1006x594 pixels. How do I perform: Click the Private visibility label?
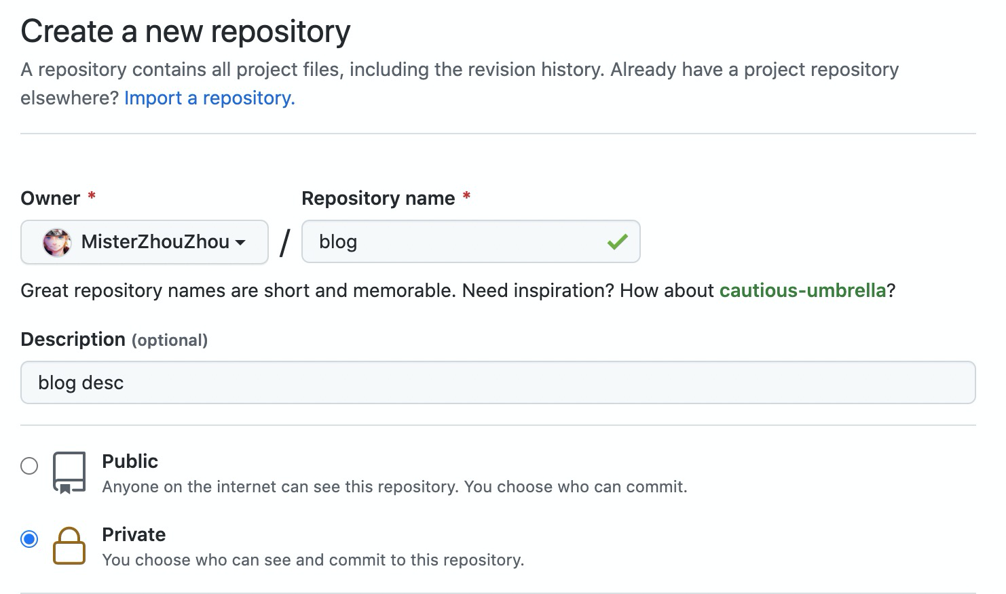point(134,535)
